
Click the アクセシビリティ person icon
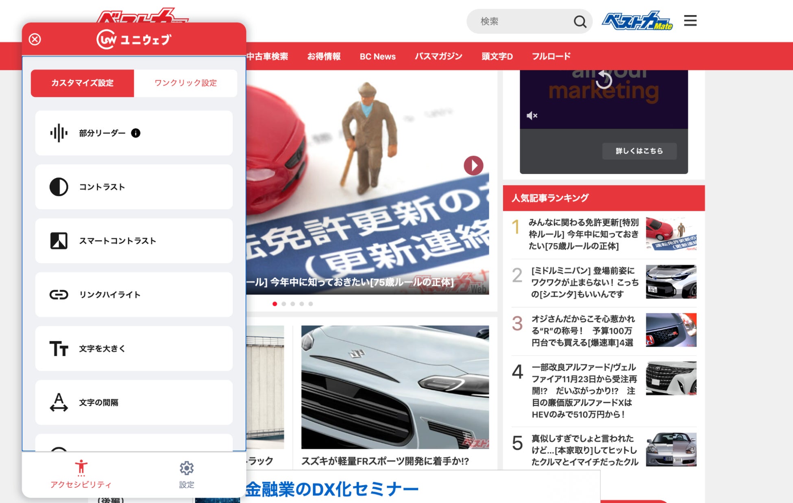(x=81, y=468)
